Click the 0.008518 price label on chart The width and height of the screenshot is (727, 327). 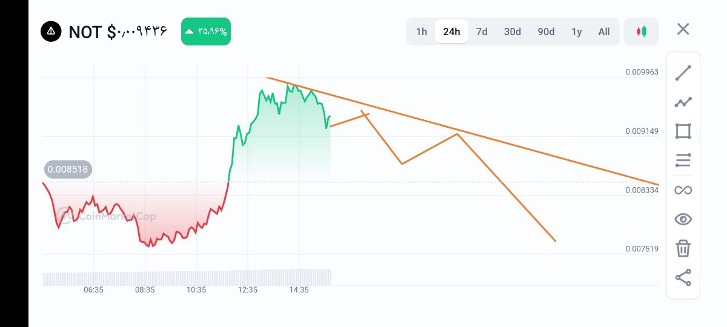(x=68, y=170)
